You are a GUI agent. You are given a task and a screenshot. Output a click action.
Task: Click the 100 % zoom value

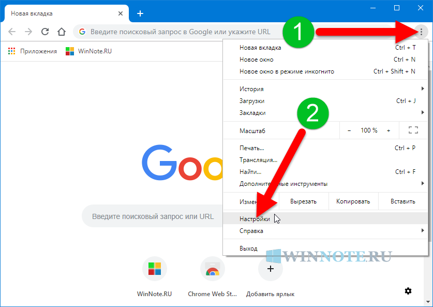[x=369, y=130]
